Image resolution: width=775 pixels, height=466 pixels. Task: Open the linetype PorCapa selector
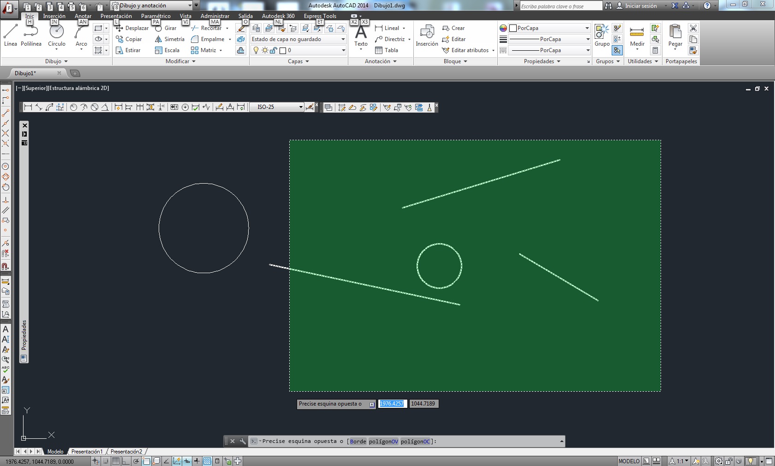tap(549, 50)
